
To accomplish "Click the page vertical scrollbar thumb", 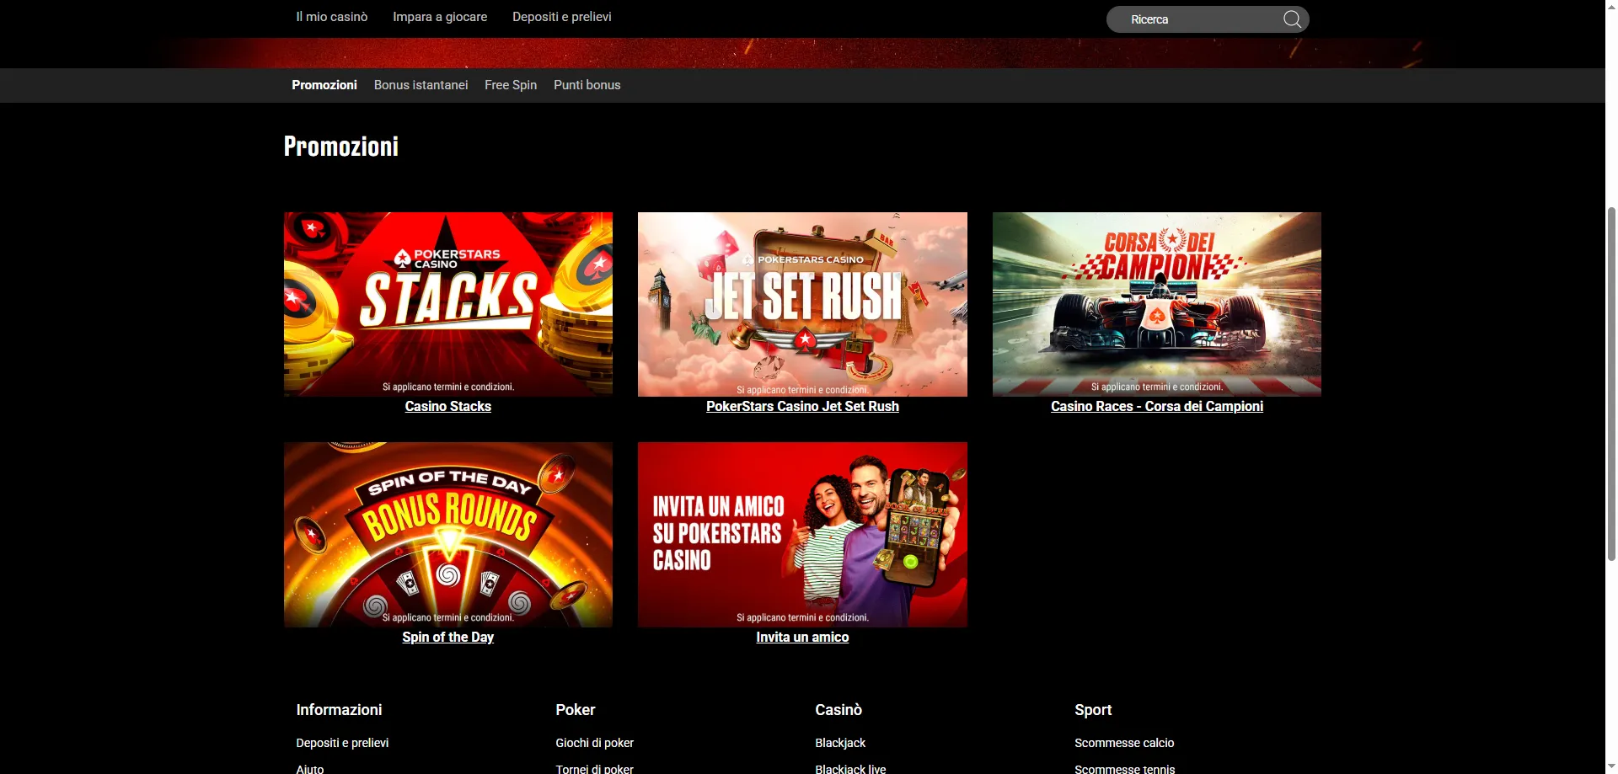I will tap(1611, 379).
